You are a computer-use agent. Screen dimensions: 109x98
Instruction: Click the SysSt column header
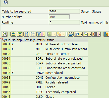click(6, 40)
